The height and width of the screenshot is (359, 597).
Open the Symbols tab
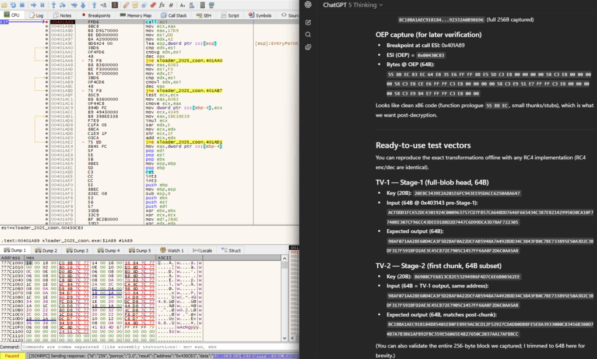[260, 15]
